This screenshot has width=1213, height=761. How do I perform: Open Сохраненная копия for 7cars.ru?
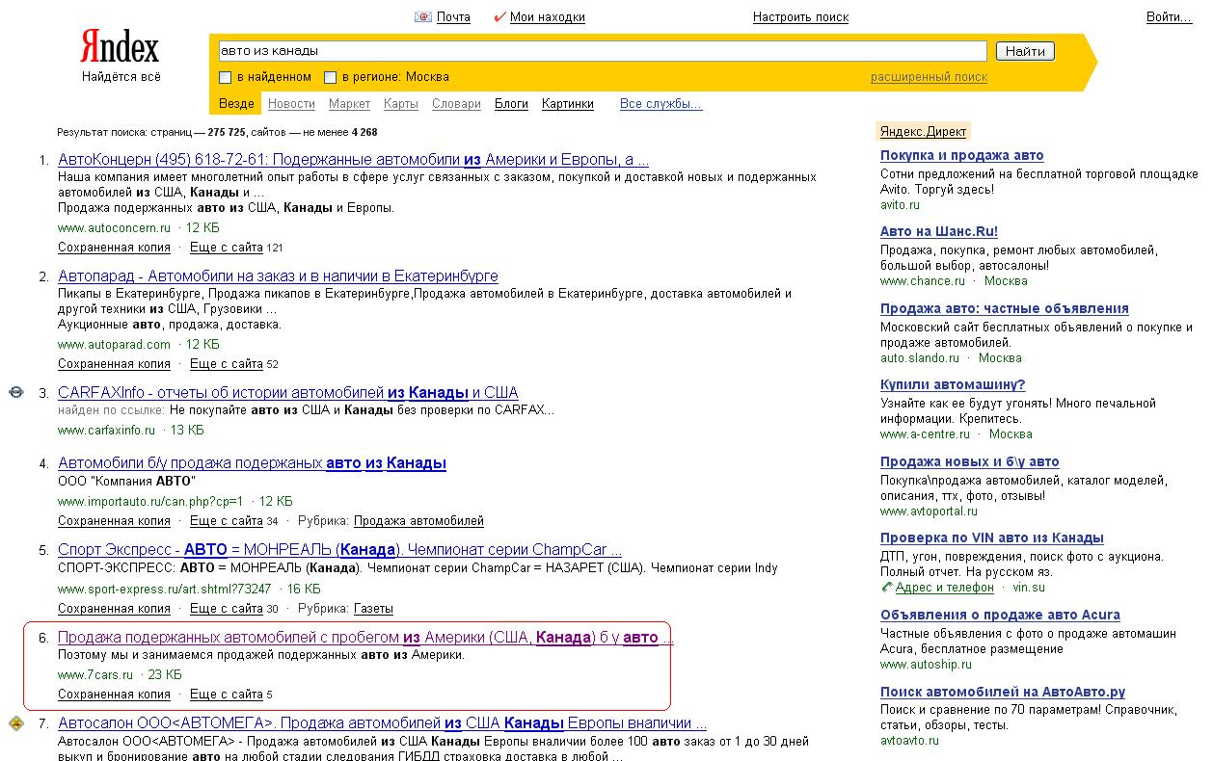(x=114, y=695)
